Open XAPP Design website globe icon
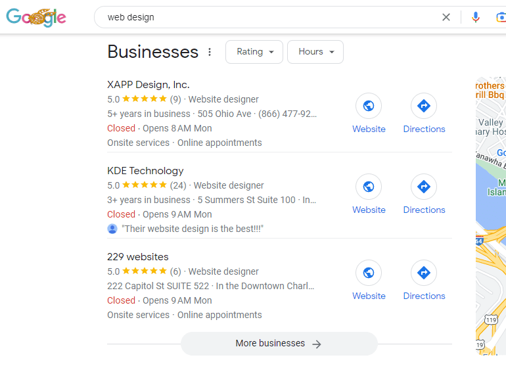Image resolution: width=506 pixels, height=370 pixels. (369, 106)
